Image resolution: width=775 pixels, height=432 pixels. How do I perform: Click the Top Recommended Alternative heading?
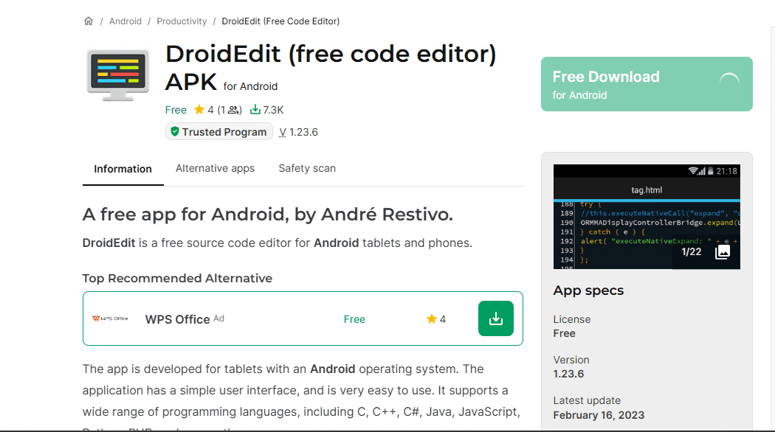tap(177, 278)
